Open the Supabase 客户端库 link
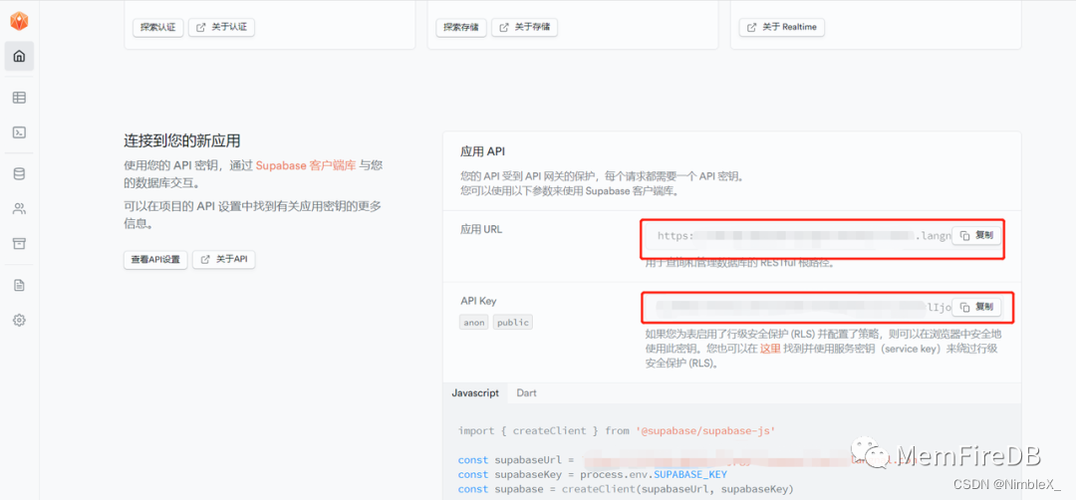The image size is (1076, 500). click(306, 165)
